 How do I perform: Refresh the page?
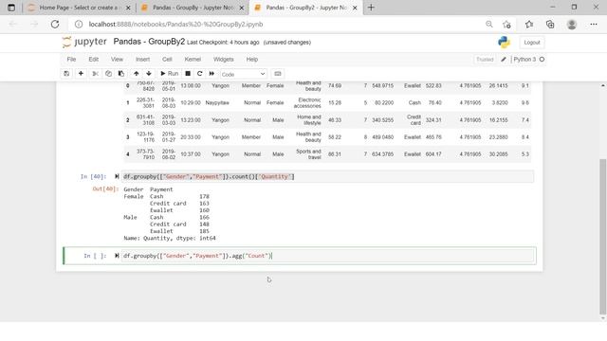point(55,25)
